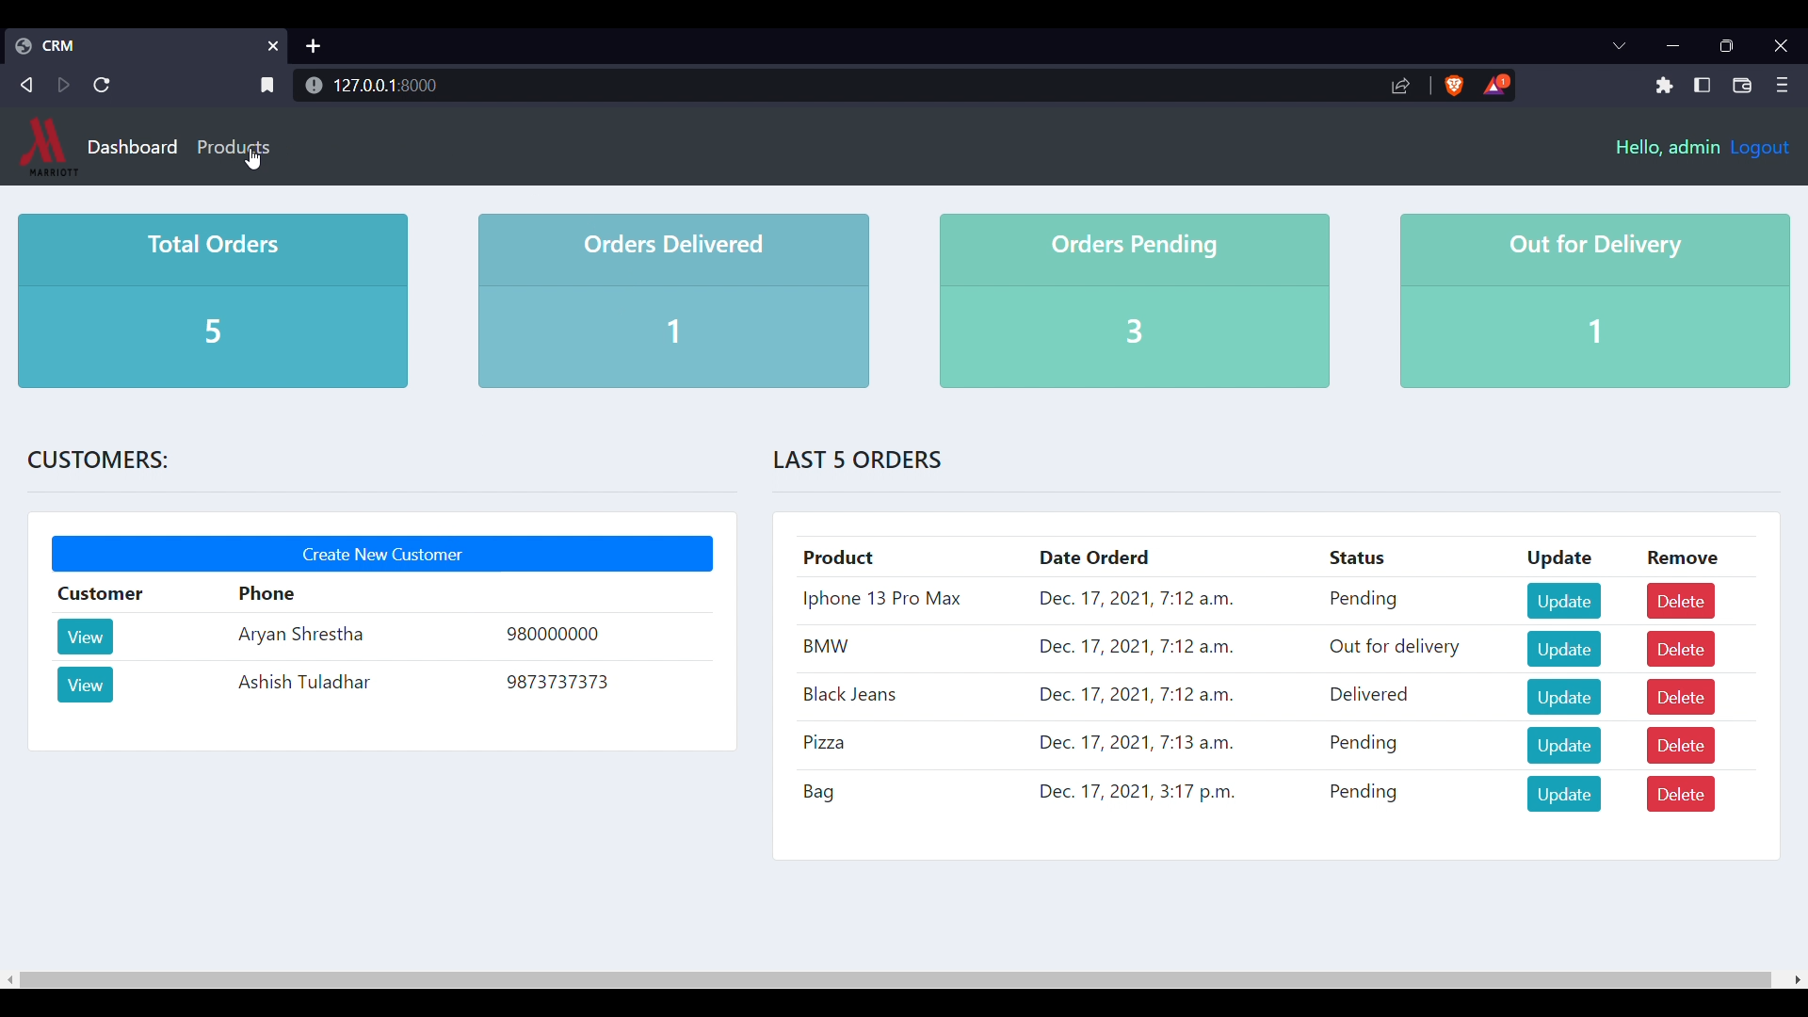Image resolution: width=1808 pixels, height=1017 pixels.
Task: Toggle the browser sidebar panel icon
Action: click(1703, 86)
